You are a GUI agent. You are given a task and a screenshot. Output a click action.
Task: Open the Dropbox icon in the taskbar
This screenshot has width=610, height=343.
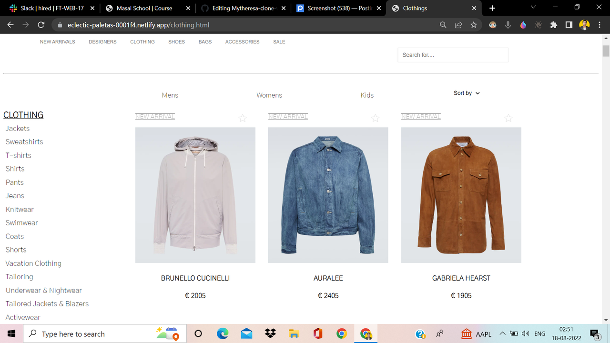270,333
